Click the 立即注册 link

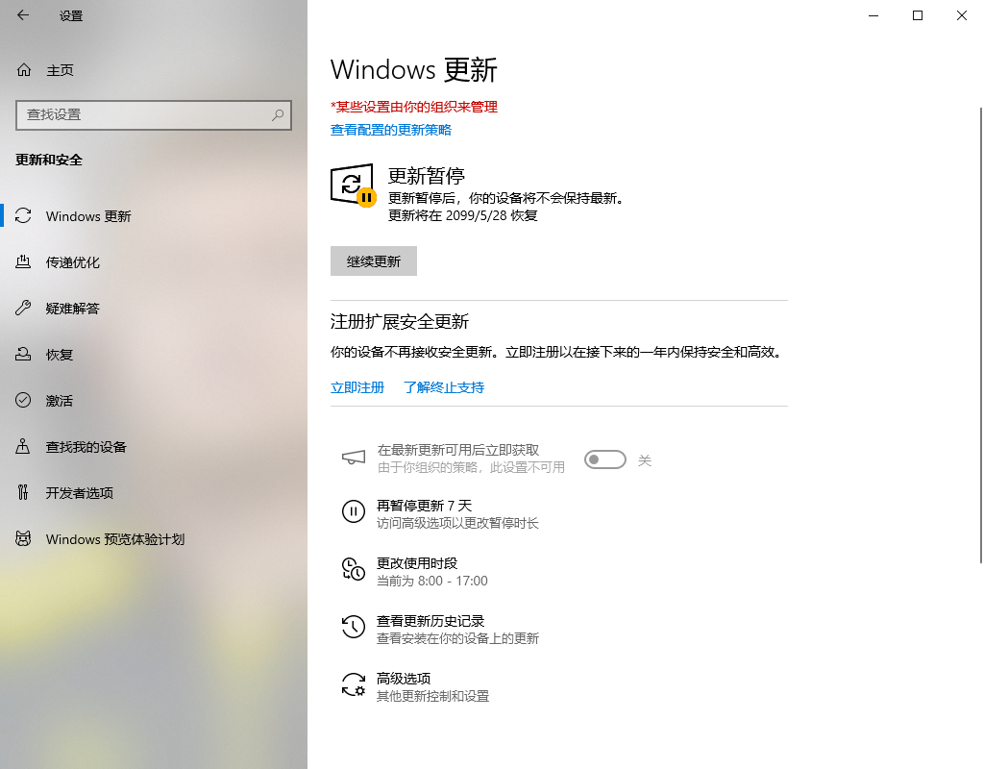(357, 387)
